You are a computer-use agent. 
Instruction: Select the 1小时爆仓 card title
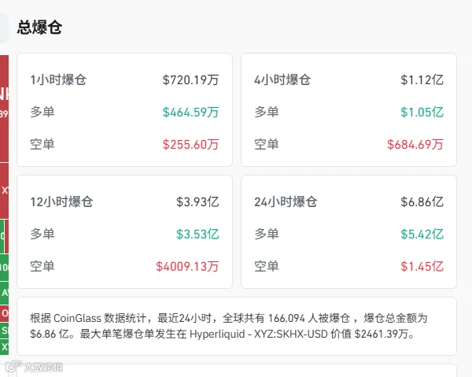pyautogui.click(x=58, y=79)
